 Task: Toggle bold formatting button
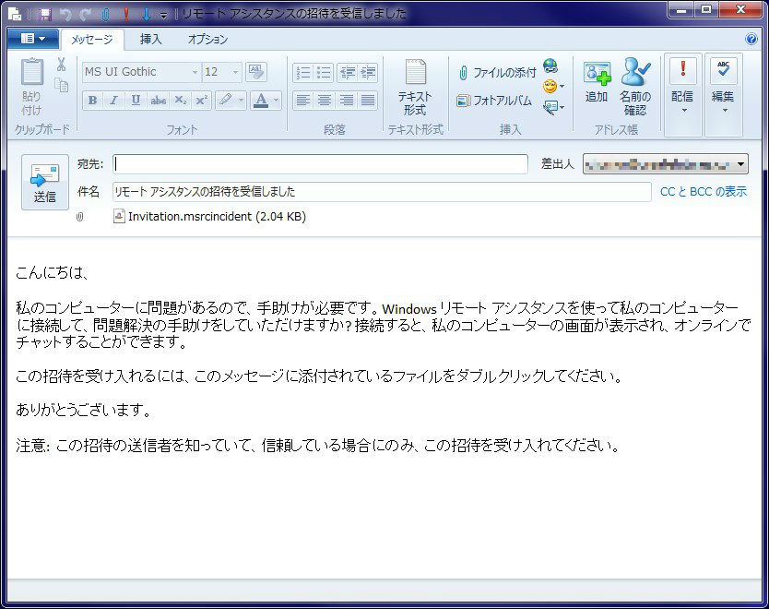coord(92,101)
